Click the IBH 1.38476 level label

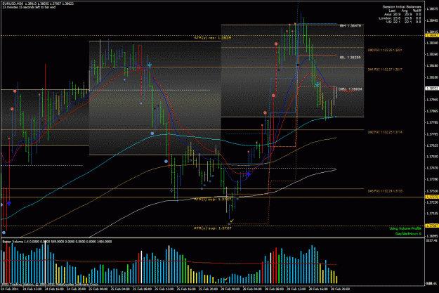(350, 25)
